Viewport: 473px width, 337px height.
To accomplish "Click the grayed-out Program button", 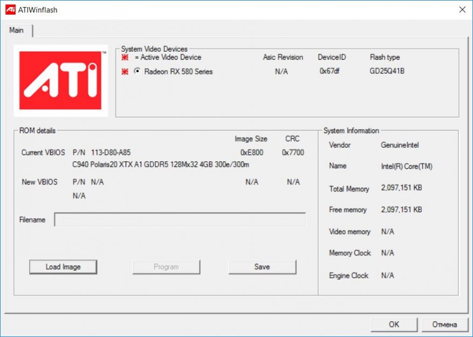I will click(166, 267).
